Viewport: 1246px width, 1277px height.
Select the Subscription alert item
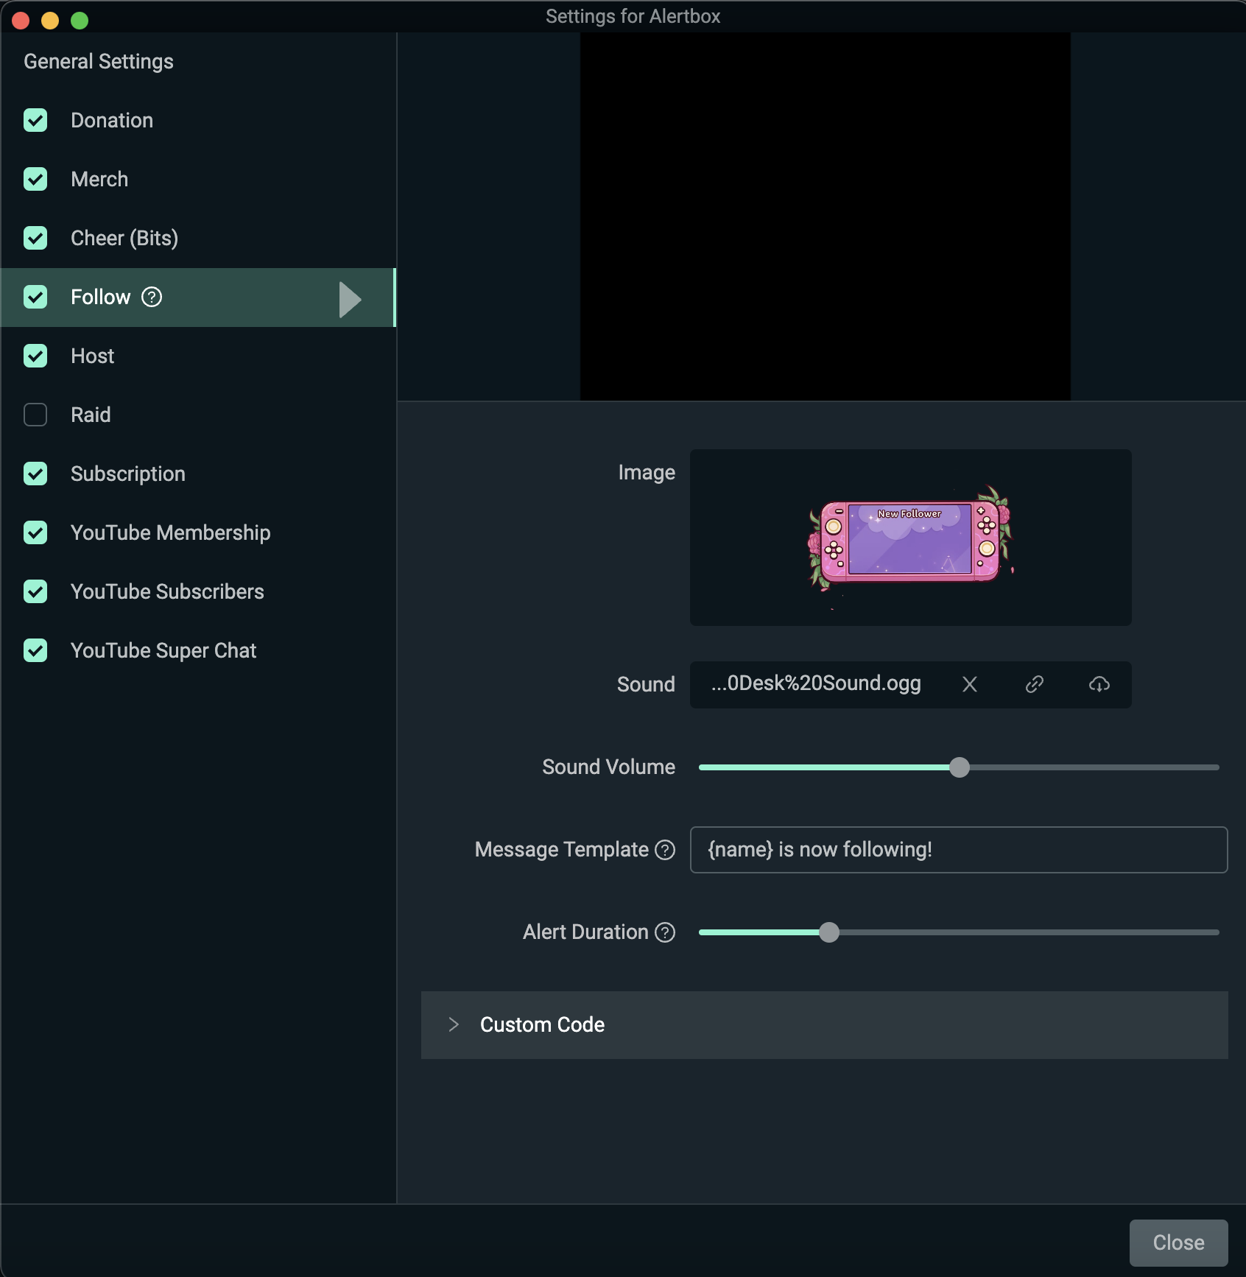coord(128,474)
